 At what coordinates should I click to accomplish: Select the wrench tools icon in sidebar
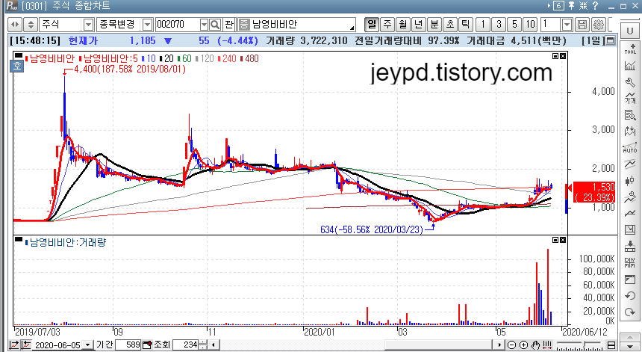(630, 82)
